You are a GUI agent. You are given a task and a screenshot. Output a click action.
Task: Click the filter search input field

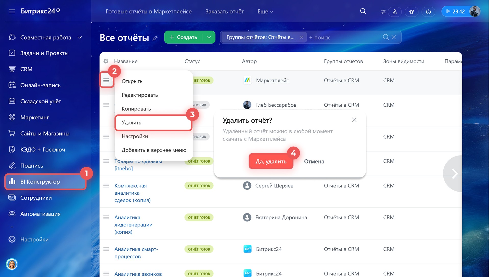[344, 37]
